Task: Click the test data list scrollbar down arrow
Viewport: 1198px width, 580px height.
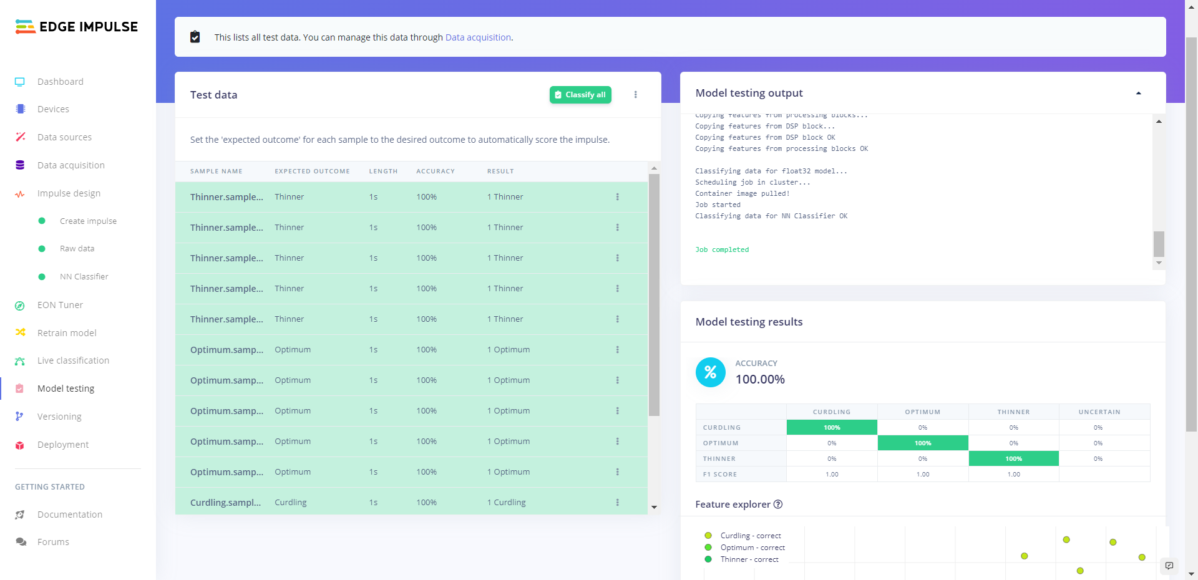Action: pos(654,507)
